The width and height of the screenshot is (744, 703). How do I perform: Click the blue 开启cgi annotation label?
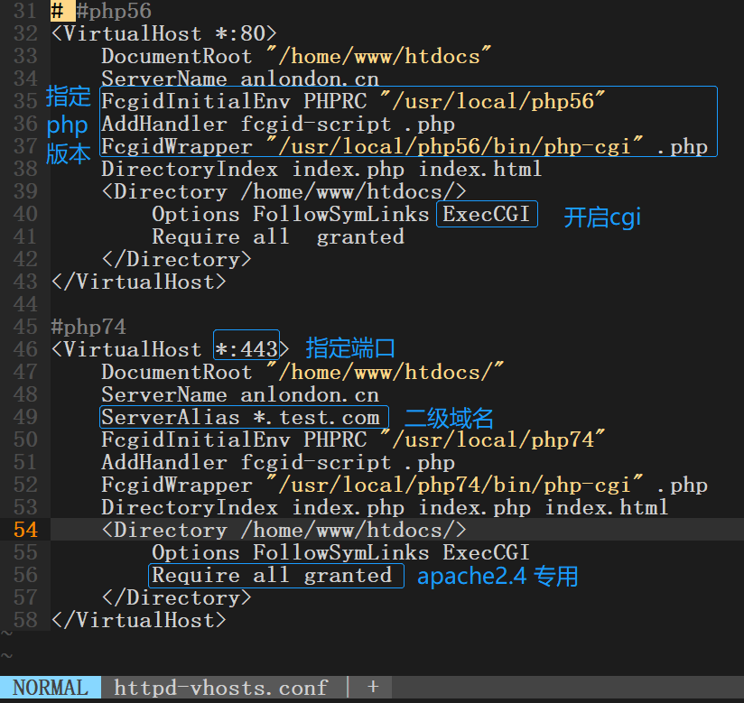tap(602, 217)
